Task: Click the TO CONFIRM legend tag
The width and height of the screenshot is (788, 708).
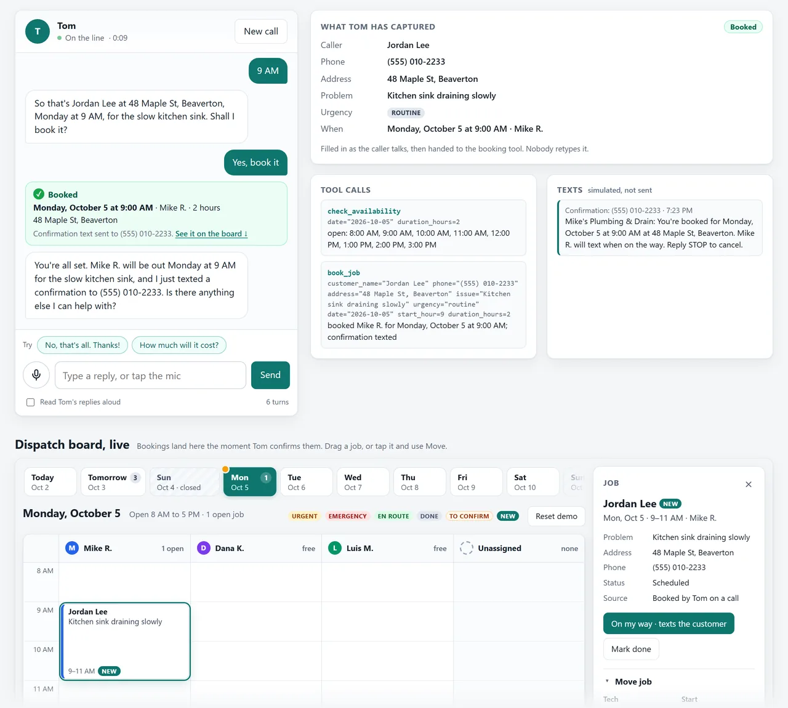Action: [469, 517]
